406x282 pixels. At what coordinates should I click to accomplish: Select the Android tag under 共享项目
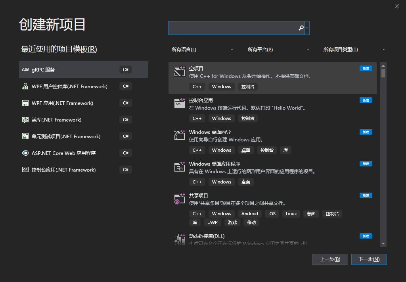(x=249, y=213)
